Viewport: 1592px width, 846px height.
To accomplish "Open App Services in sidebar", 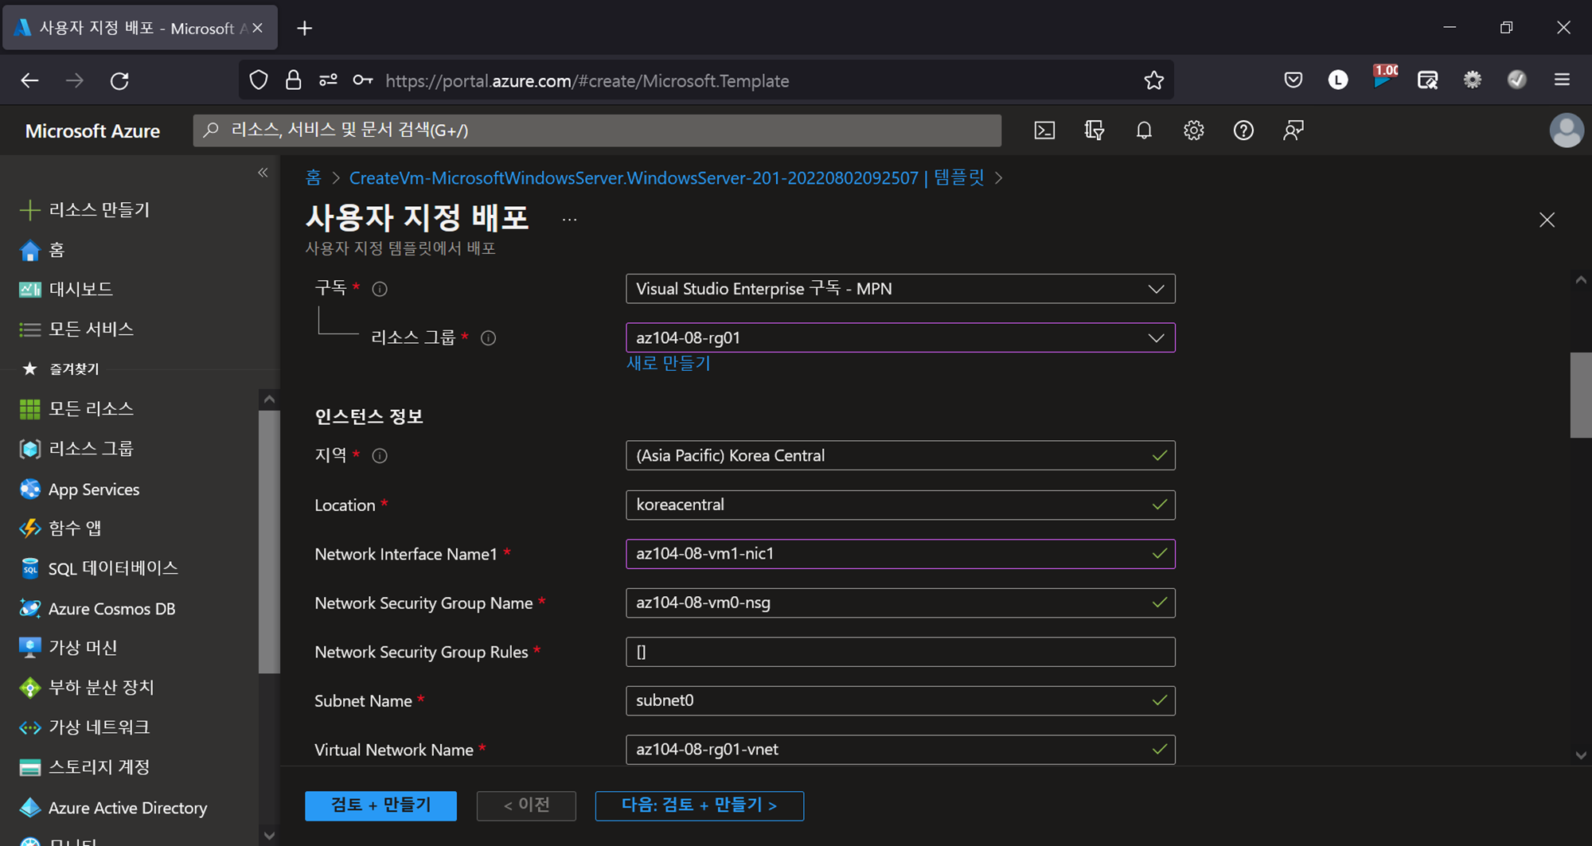I will pyautogui.click(x=94, y=489).
